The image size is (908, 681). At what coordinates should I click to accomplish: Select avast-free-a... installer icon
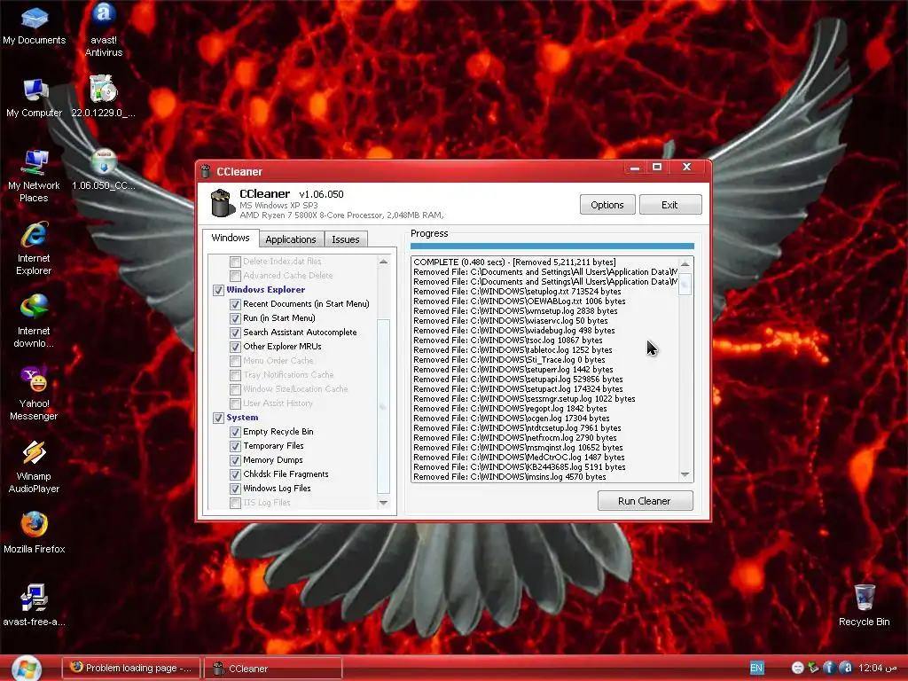(35, 606)
